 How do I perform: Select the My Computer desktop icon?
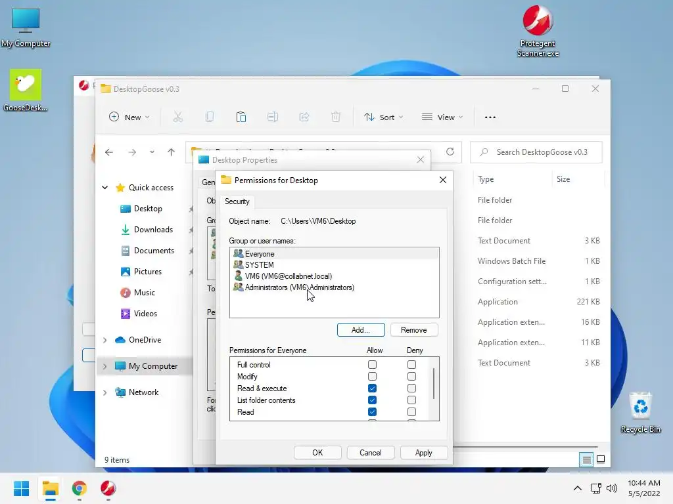coord(26,28)
